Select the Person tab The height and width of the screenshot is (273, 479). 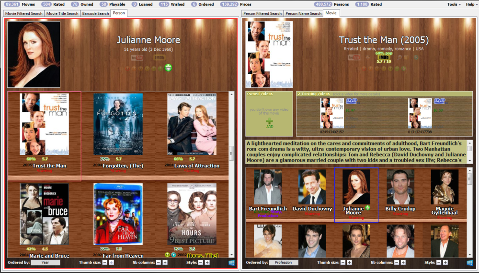click(x=119, y=13)
